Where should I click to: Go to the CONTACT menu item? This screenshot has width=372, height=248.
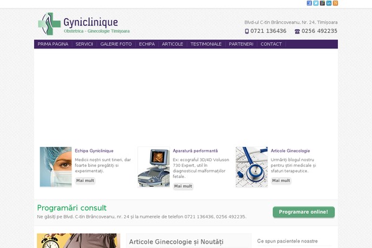[x=271, y=44]
